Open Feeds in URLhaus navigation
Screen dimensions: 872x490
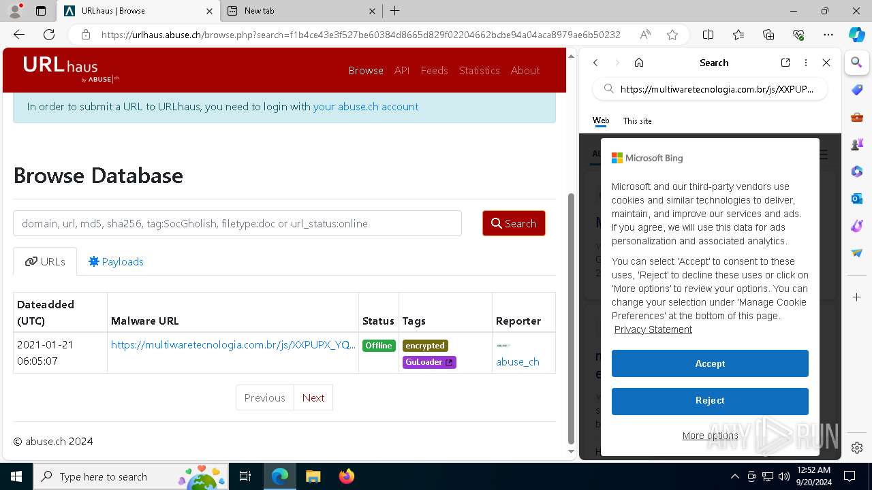point(434,70)
